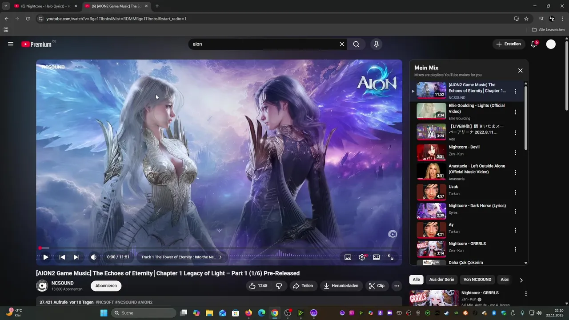Open options for Anastacia - Left Outside Alone

coord(515,172)
